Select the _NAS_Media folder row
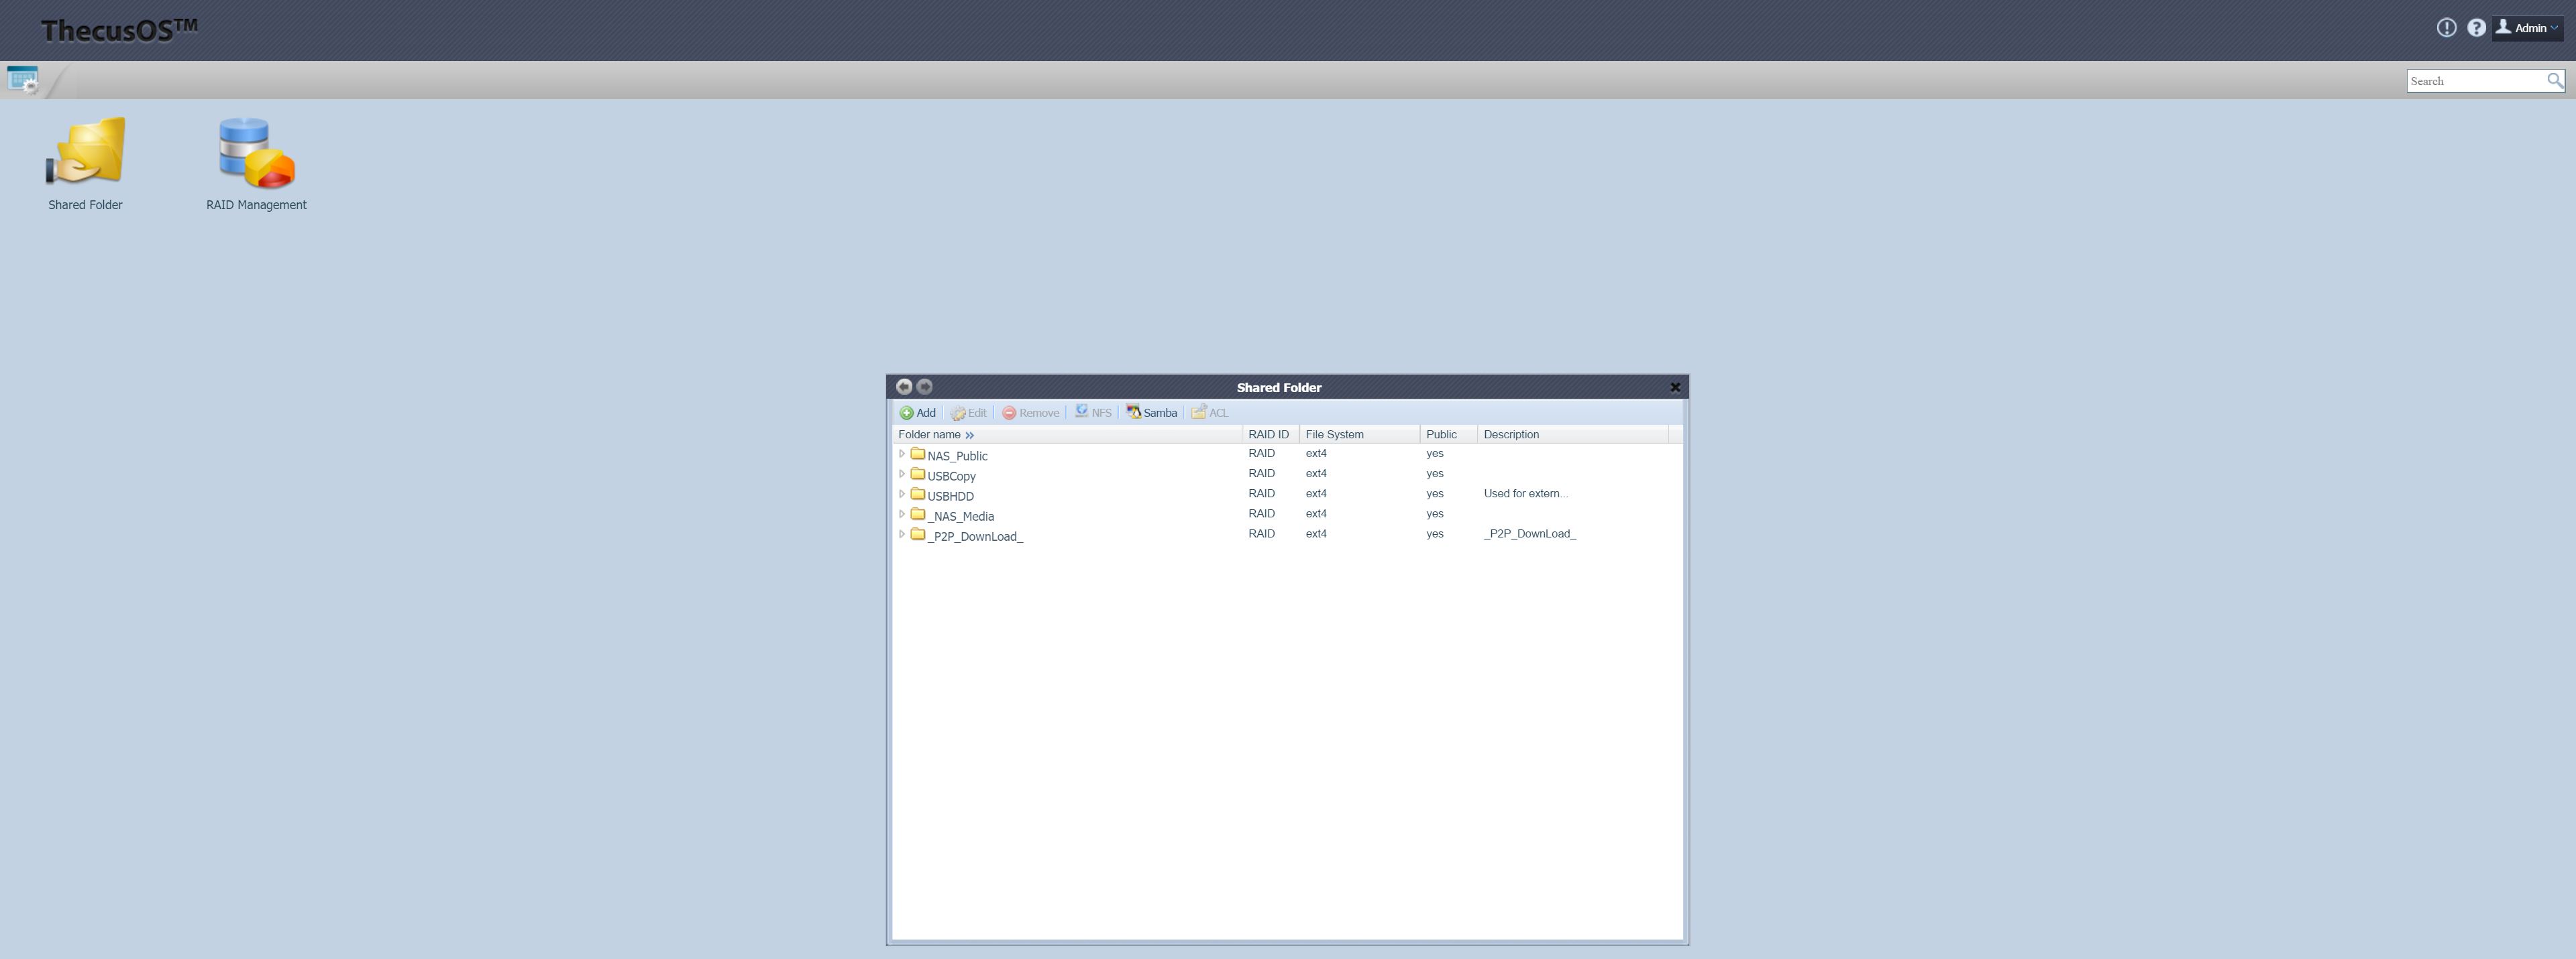This screenshot has width=2576, height=959. point(960,515)
